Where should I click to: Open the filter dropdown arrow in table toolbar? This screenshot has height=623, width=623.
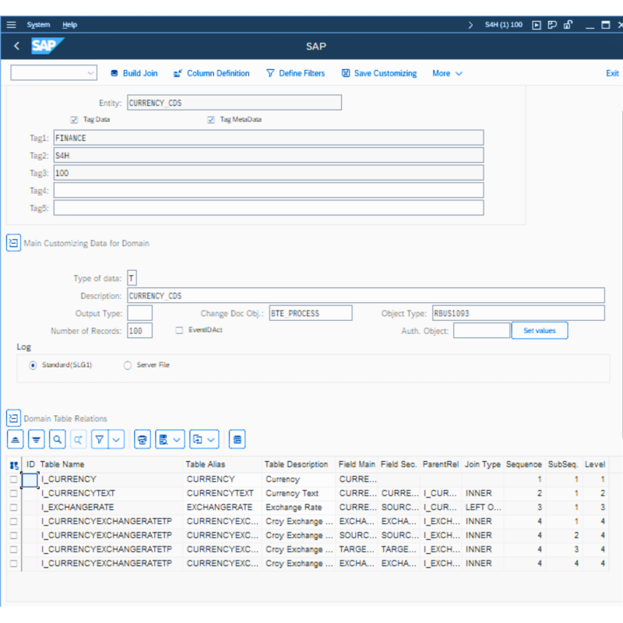(116, 440)
